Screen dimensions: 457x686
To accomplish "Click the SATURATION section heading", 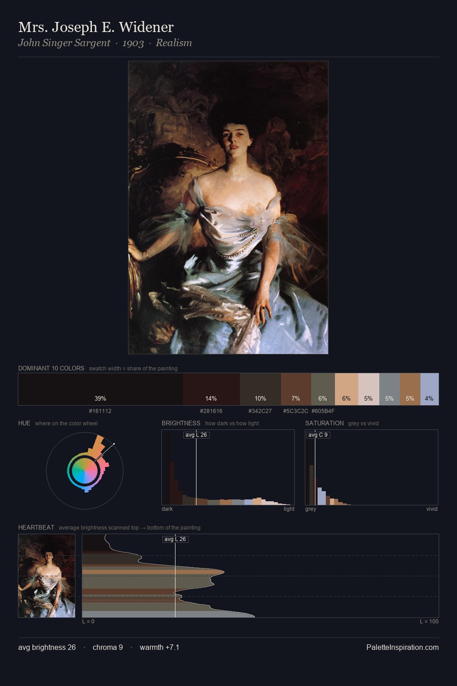I will point(324,423).
